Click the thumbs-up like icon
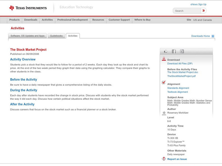 pyautogui.click(x=166, y=51)
